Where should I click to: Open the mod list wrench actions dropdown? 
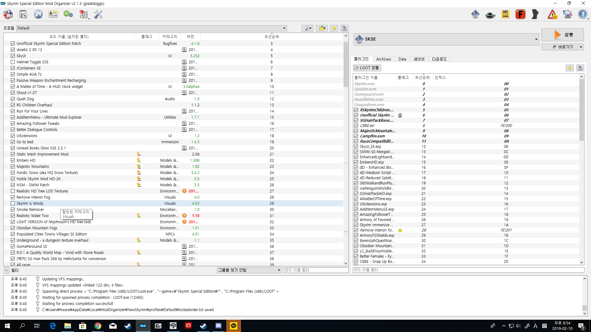tap(307, 28)
